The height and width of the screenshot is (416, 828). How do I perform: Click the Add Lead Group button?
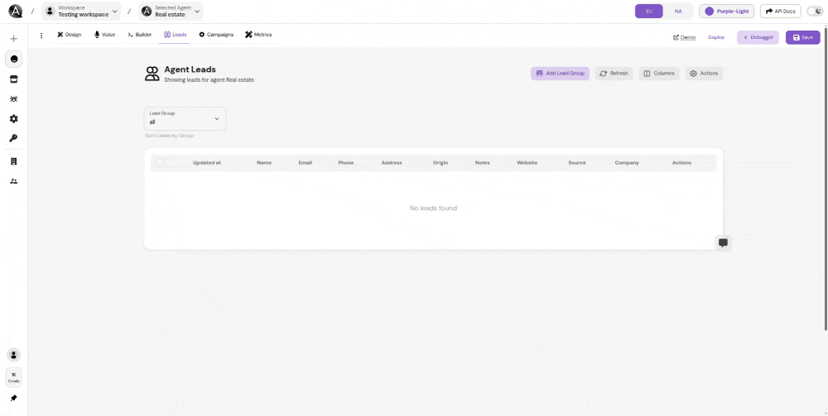560,74
